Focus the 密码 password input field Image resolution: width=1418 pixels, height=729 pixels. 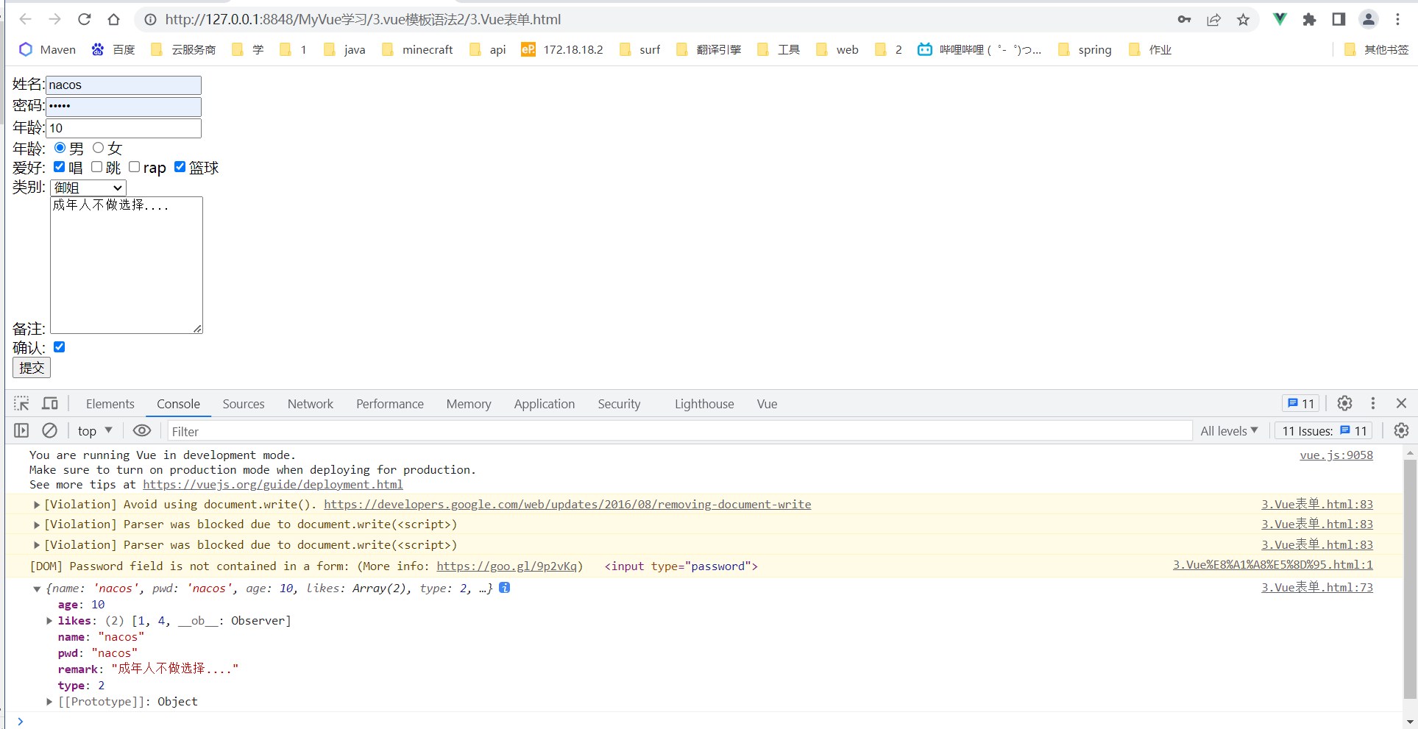124,107
